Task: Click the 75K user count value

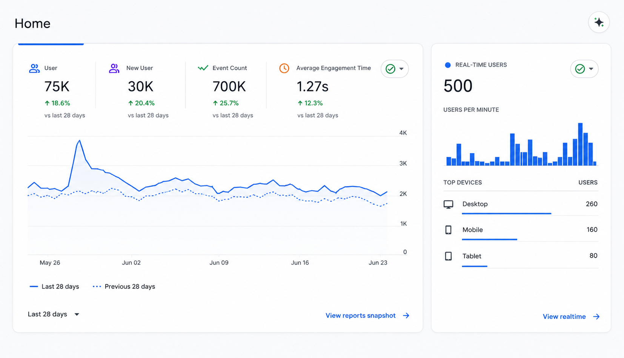Action: [57, 87]
